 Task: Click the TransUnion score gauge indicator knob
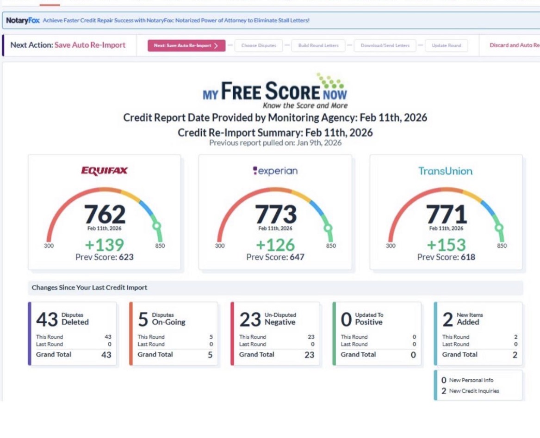click(499, 227)
